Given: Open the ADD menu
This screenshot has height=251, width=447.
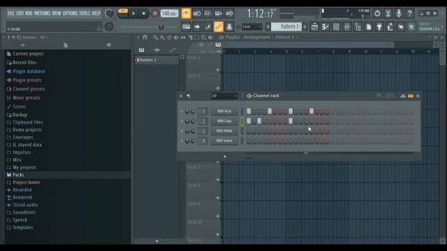Looking at the screenshot, I should 29,13.
